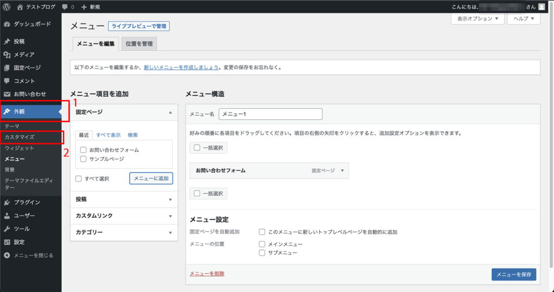Open the comments bubble icon in the admin bar

pyautogui.click(x=65, y=6)
